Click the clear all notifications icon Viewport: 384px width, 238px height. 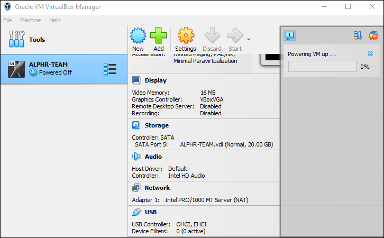(x=373, y=35)
